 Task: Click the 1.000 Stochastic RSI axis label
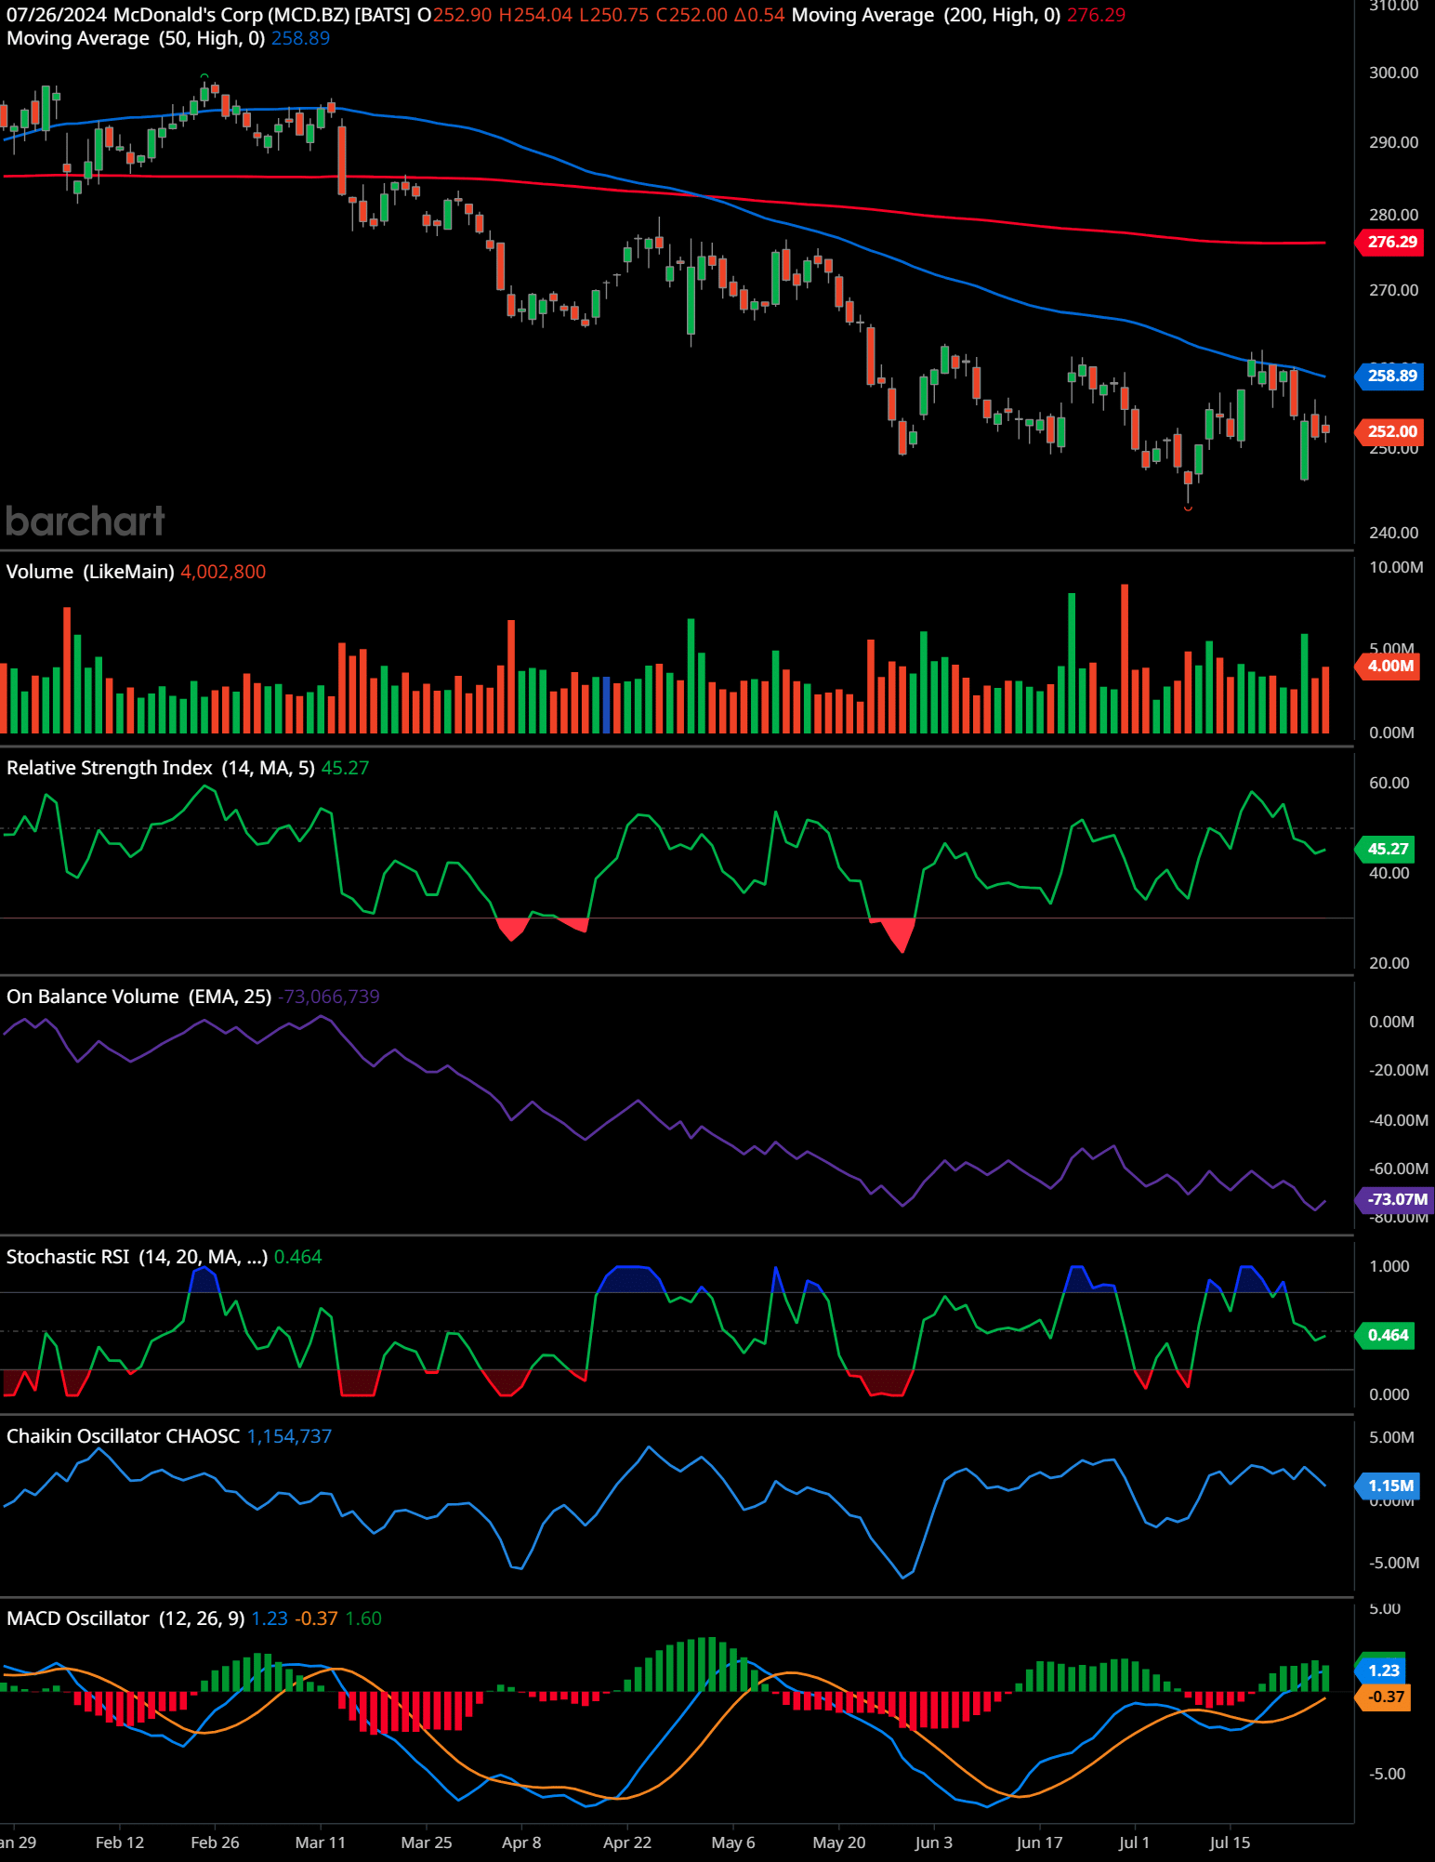pos(1389,1266)
